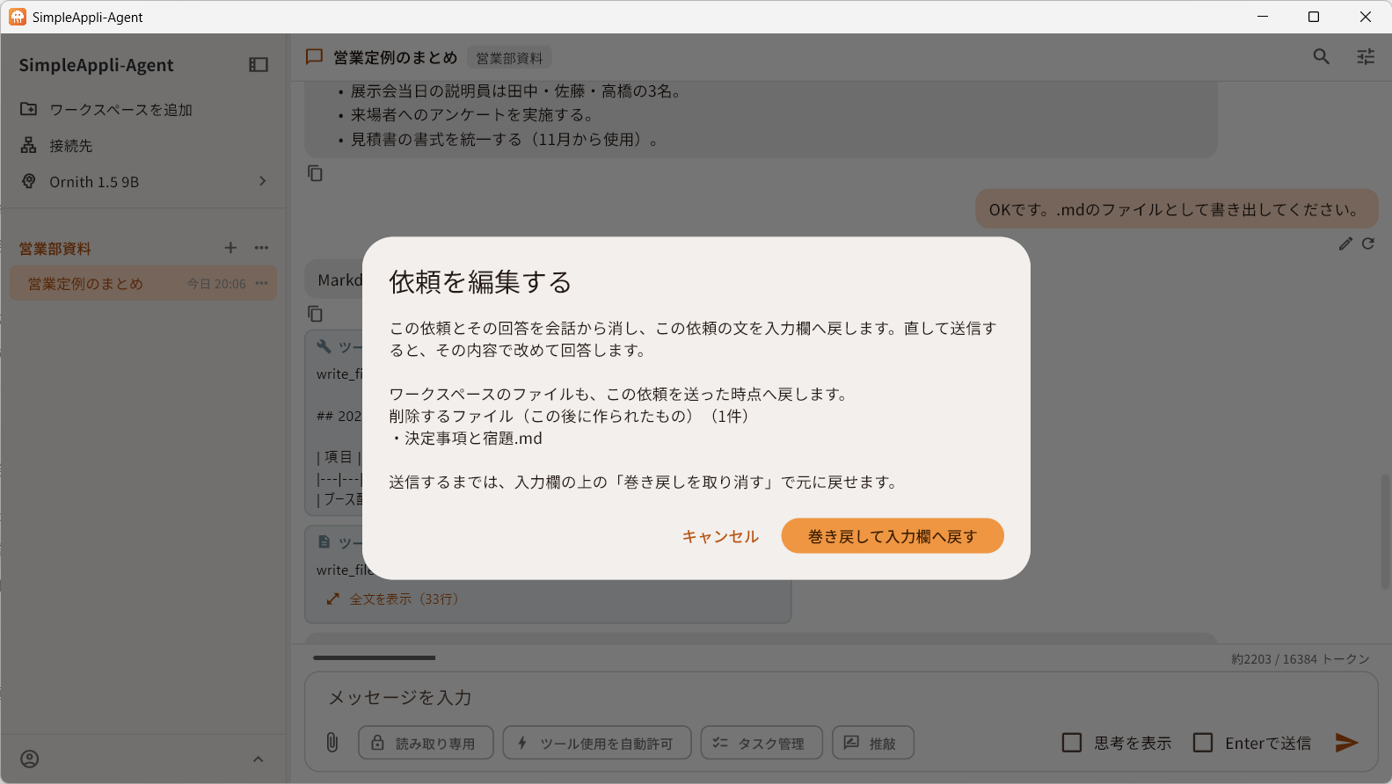Select 営業定例のまとめ chat in sidebar
The width and height of the screenshot is (1392, 784).
pos(143,283)
